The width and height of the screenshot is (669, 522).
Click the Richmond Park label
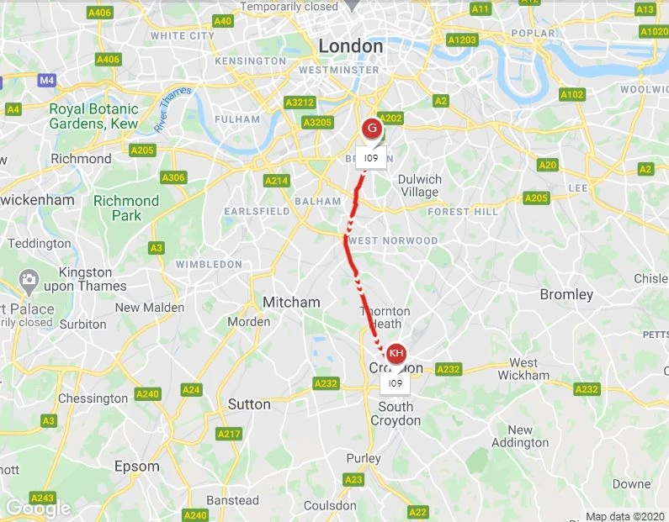point(126,208)
